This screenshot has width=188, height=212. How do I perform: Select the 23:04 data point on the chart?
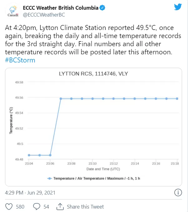29,155
